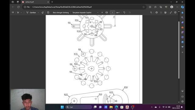Open browser essentials heart icon
Viewport: 195px width, 110px height.
coord(166,7)
